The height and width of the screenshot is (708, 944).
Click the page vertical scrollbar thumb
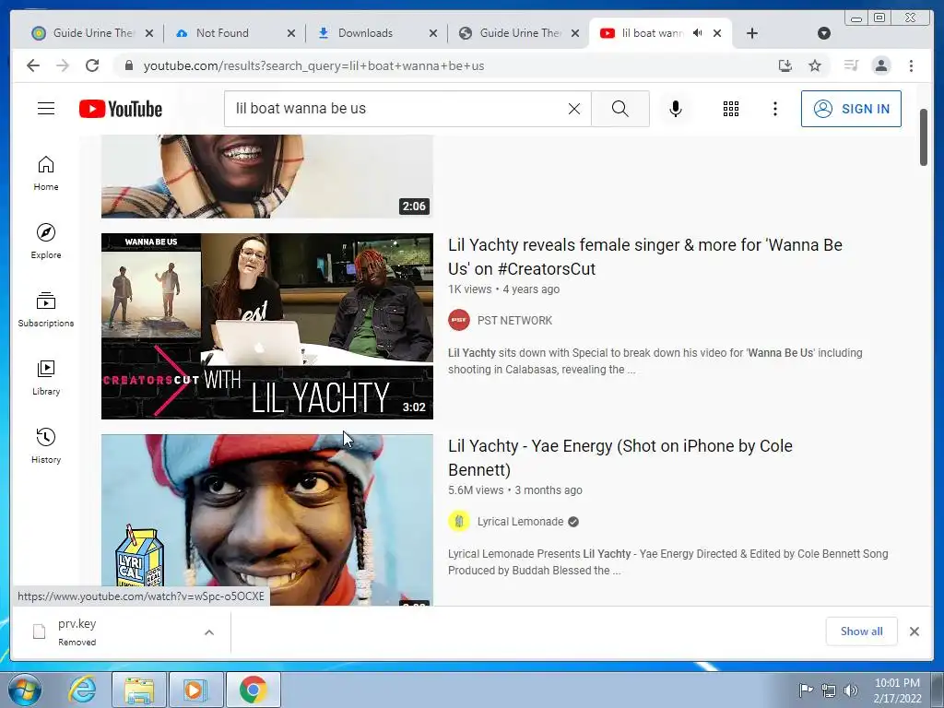pos(924,137)
